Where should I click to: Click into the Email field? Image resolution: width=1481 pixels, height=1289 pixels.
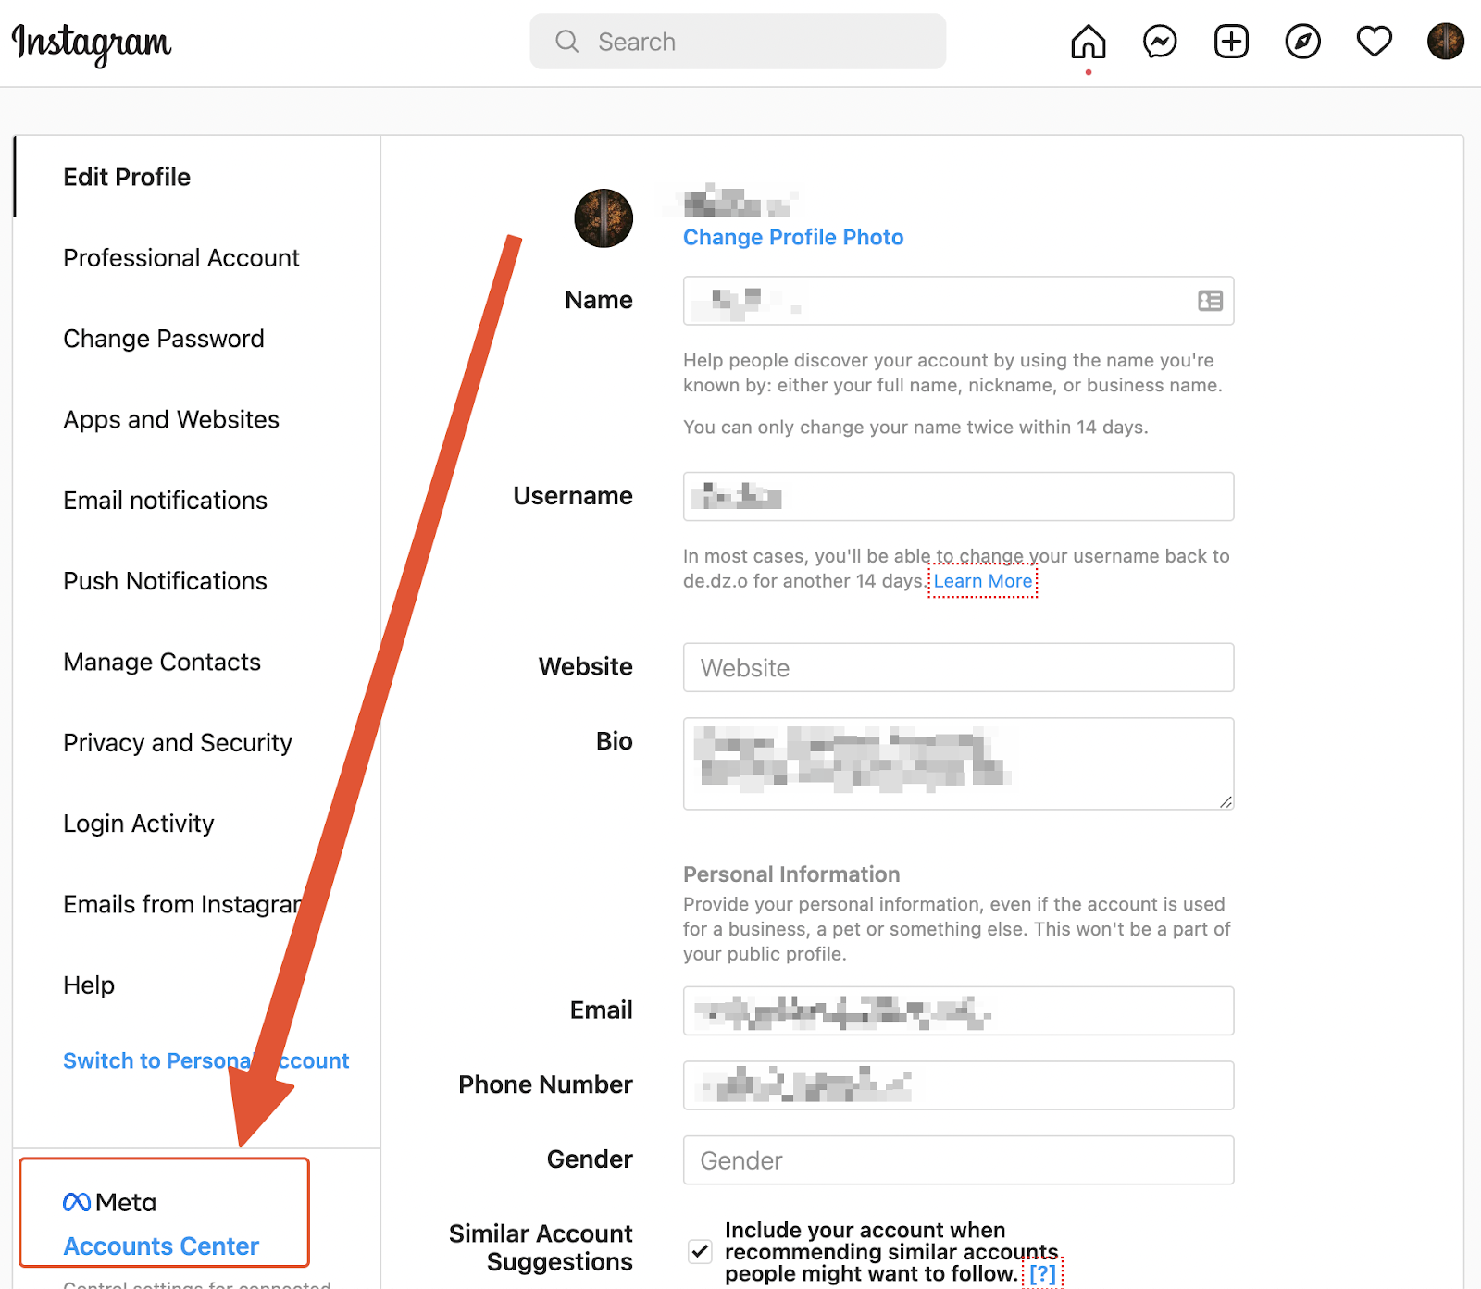click(x=958, y=1011)
